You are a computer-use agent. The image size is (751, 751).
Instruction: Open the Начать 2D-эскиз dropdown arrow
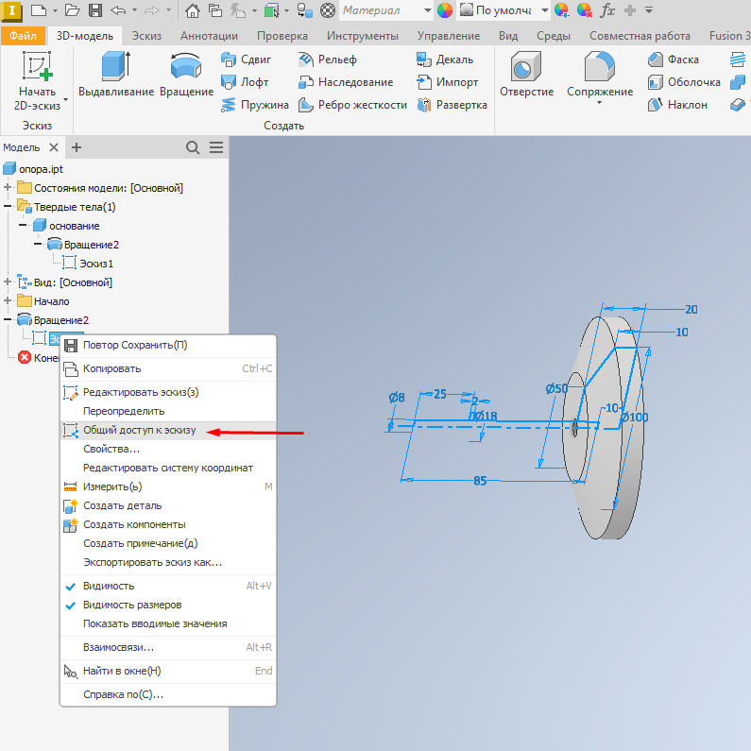(65, 100)
